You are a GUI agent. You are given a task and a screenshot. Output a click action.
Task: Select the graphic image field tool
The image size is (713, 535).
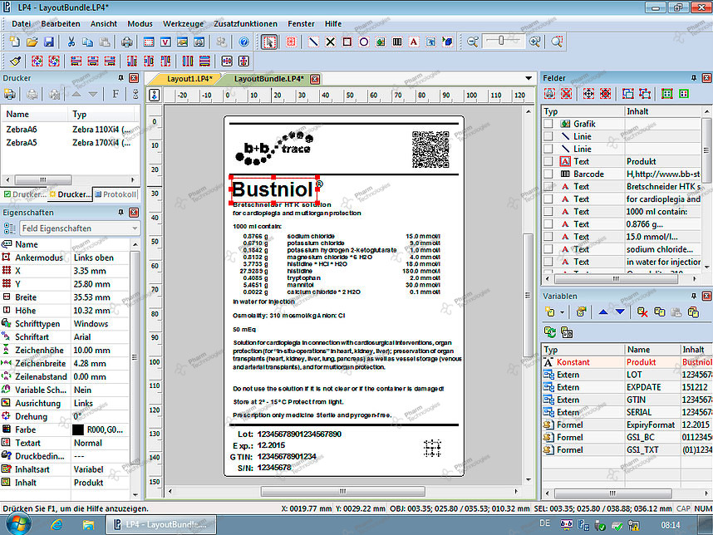click(x=381, y=42)
